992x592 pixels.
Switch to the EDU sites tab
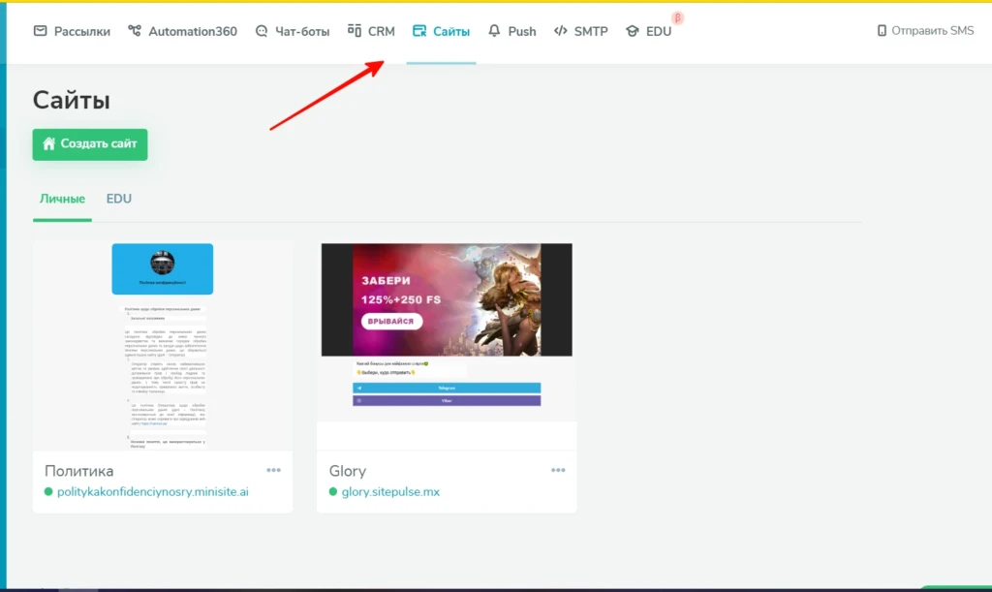pos(119,199)
